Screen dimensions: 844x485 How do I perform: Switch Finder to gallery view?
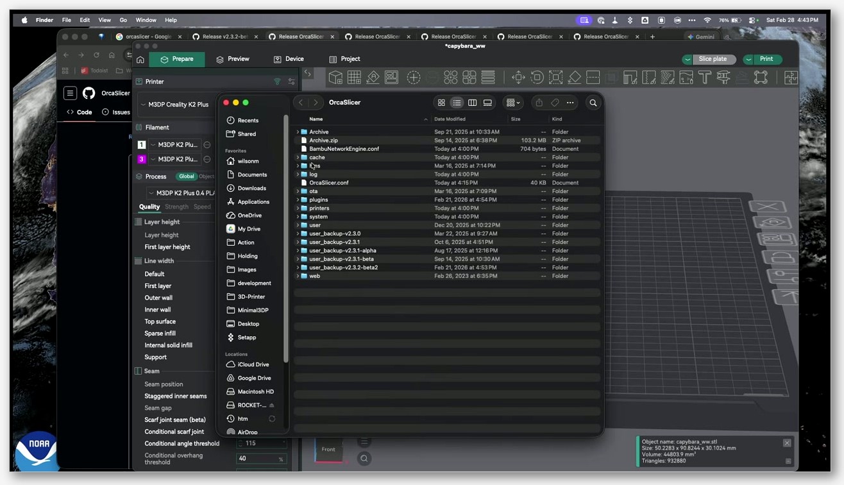(x=487, y=103)
